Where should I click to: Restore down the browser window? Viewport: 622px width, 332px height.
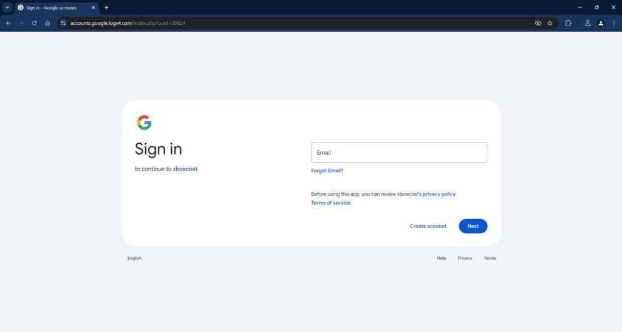click(596, 7)
